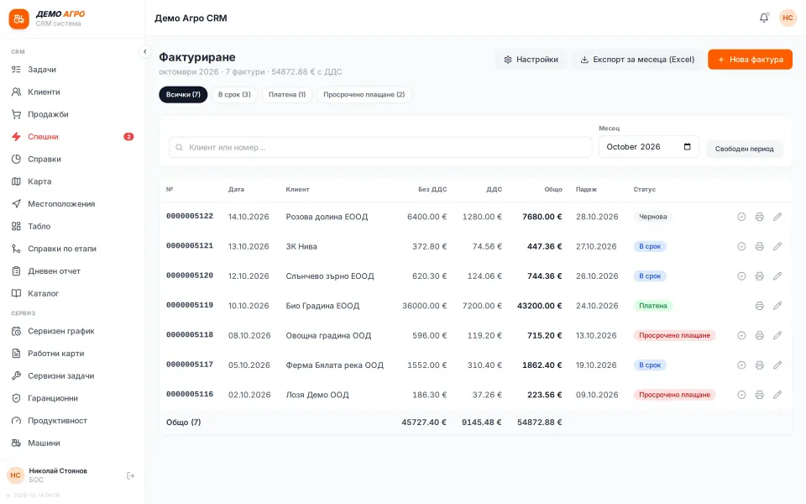The image size is (806, 504).
Task: Open Карта map page
Action: tap(72, 181)
